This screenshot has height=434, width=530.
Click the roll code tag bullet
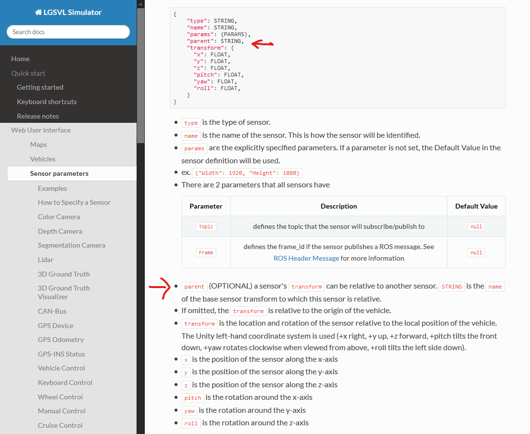191,423
